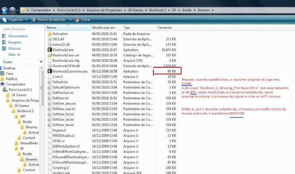
Task: Select the DefPerUser.ini file icon
Action: (50, 93)
